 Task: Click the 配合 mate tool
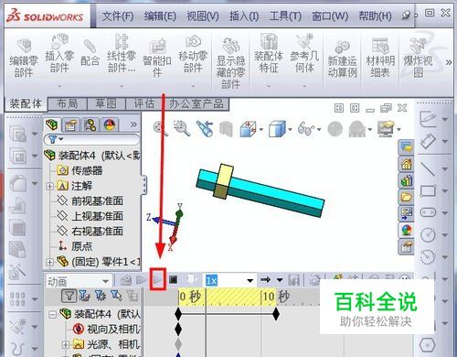pyautogui.click(x=90, y=53)
